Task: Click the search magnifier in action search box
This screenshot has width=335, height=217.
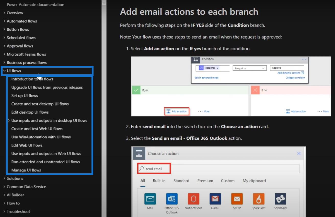Action: 141,168
